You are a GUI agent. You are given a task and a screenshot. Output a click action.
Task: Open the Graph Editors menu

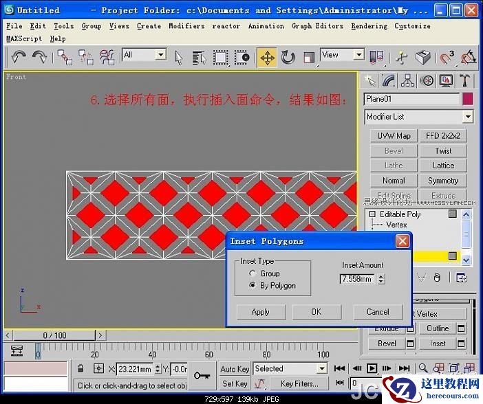(317, 26)
